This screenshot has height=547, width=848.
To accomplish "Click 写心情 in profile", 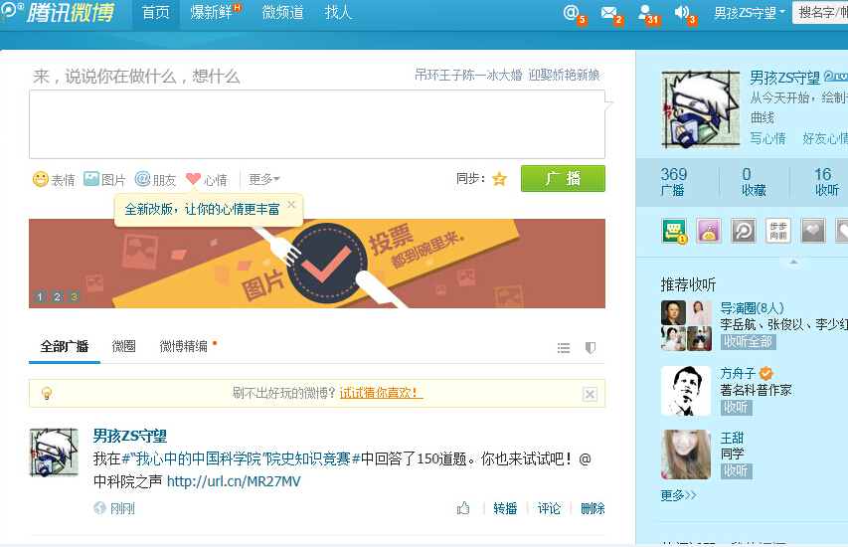I will coord(767,138).
